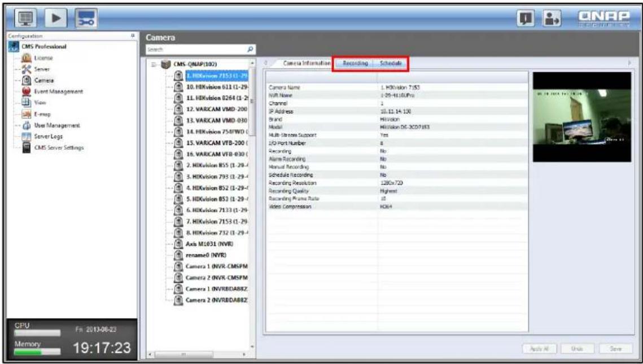
Task: Click the magnifier icon in the camera search box
Action: tap(251, 49)
